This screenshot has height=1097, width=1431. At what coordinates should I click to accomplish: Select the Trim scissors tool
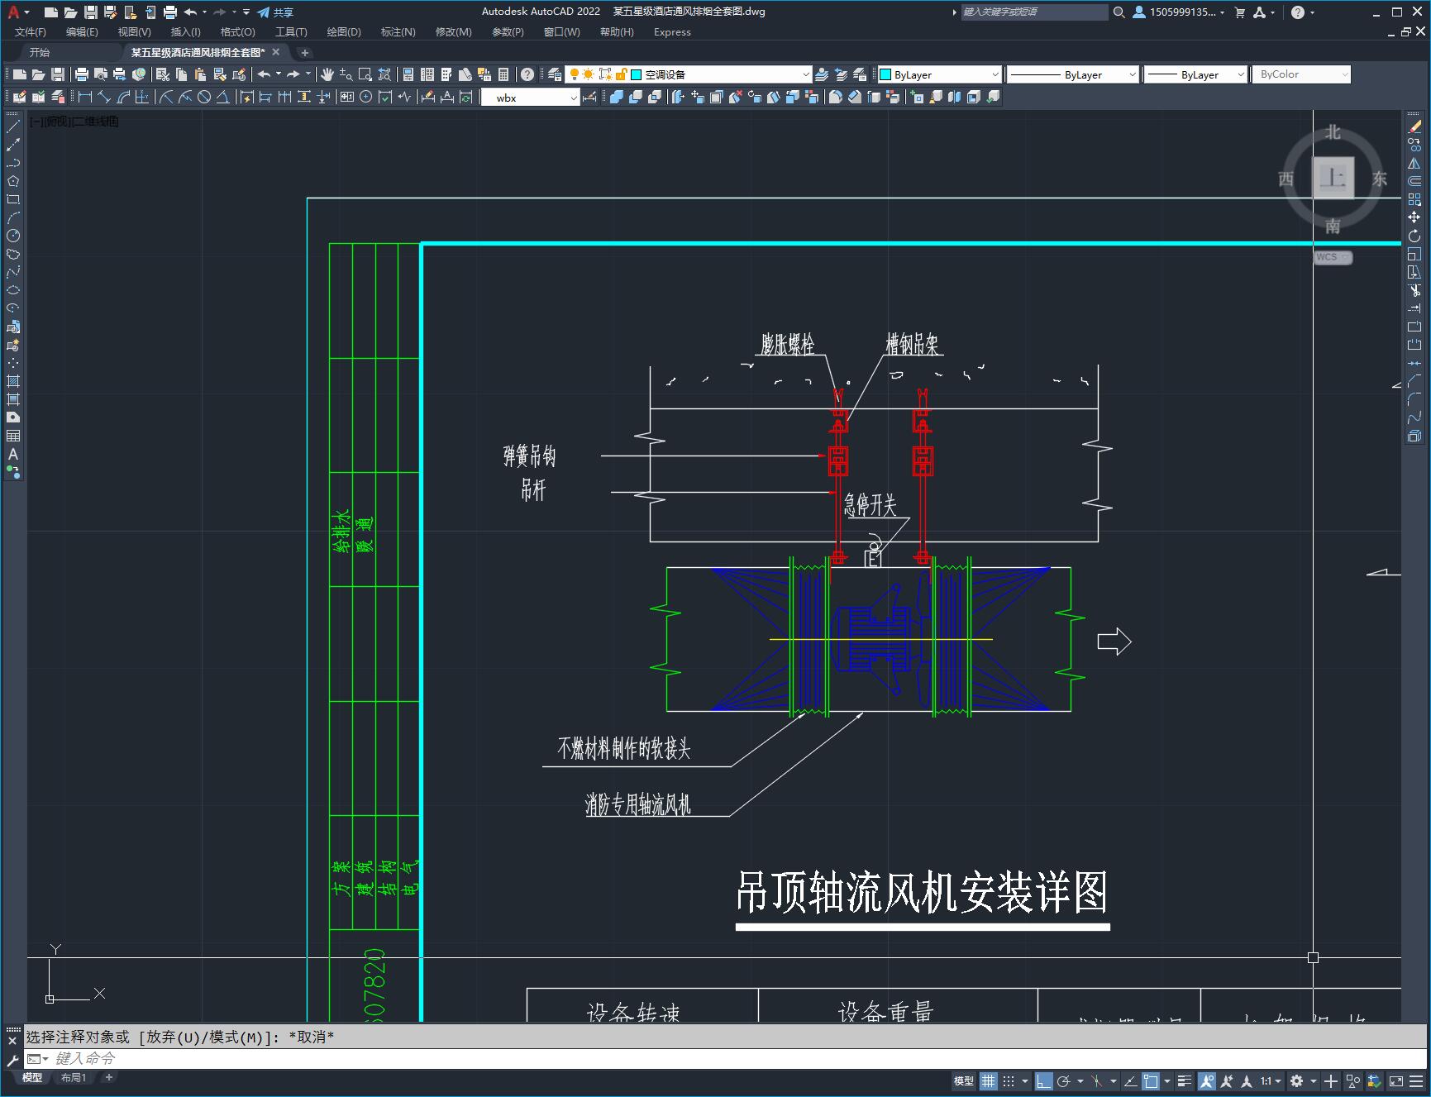(x=1414, y=290)
